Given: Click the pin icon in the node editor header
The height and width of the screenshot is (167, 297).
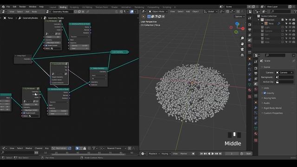Looking at the screenshot, I should coord(88,12).
